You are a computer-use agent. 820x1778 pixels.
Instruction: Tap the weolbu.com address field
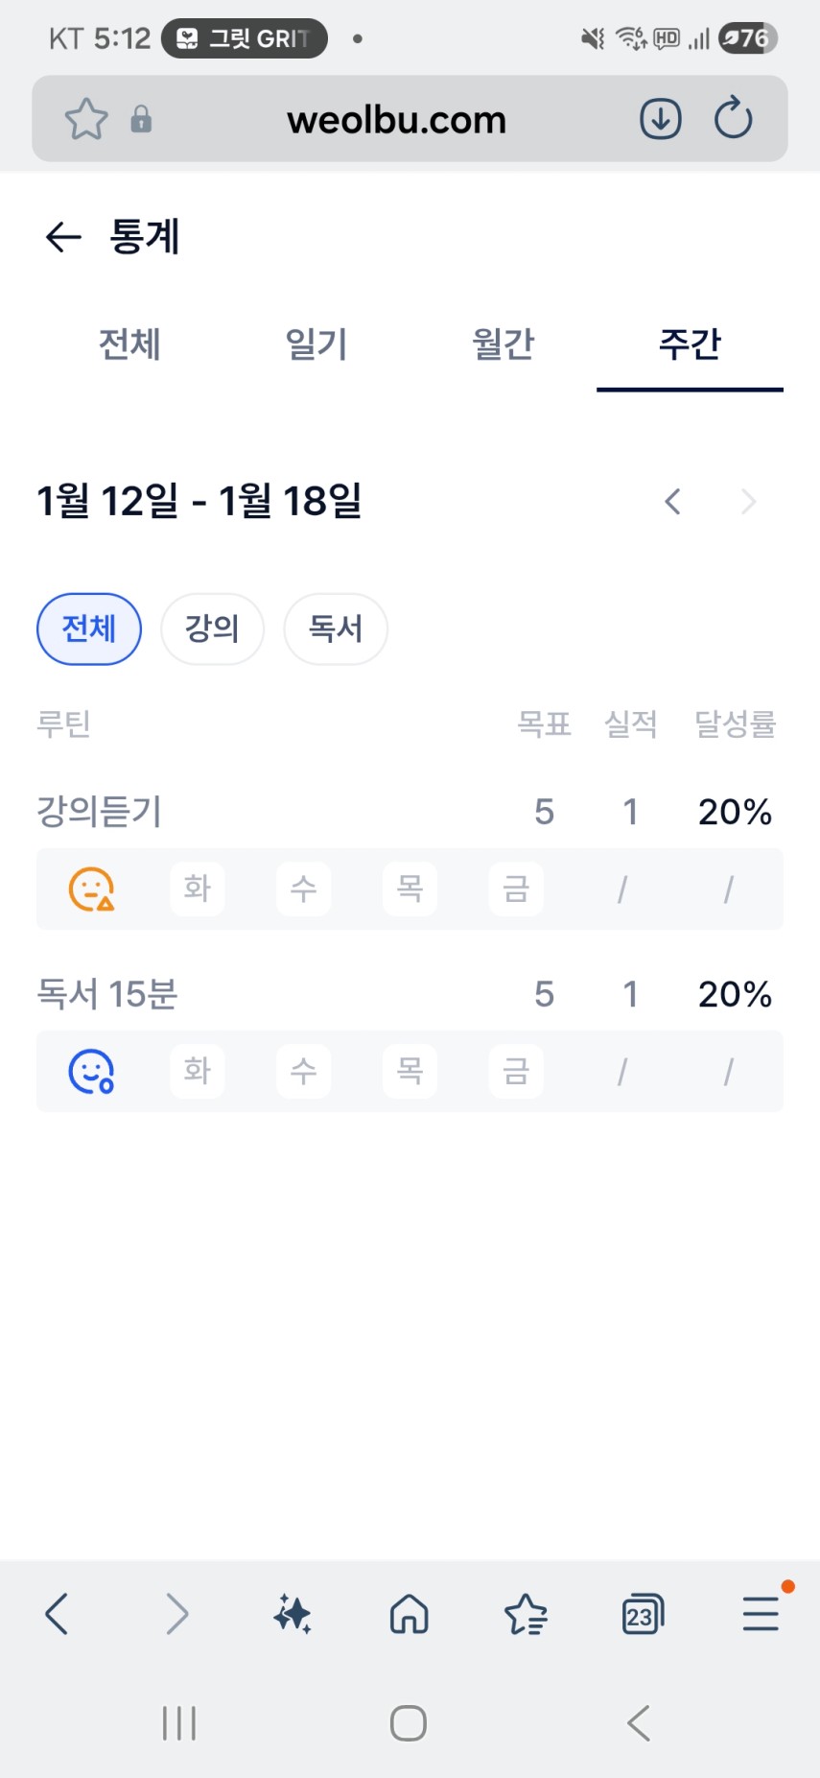(396, 120)
